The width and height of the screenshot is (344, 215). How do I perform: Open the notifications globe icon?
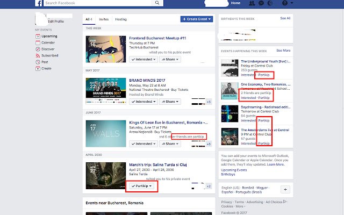pos(270,3)
